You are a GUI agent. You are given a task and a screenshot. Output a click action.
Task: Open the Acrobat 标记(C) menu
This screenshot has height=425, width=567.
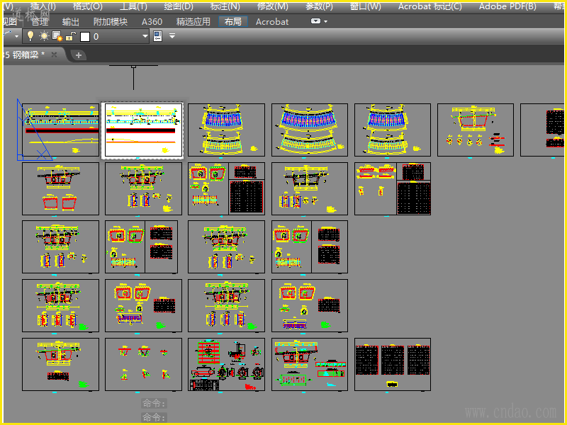[430, 6]
